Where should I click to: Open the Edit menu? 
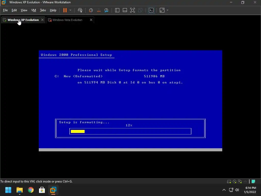(x=14, y=10)
